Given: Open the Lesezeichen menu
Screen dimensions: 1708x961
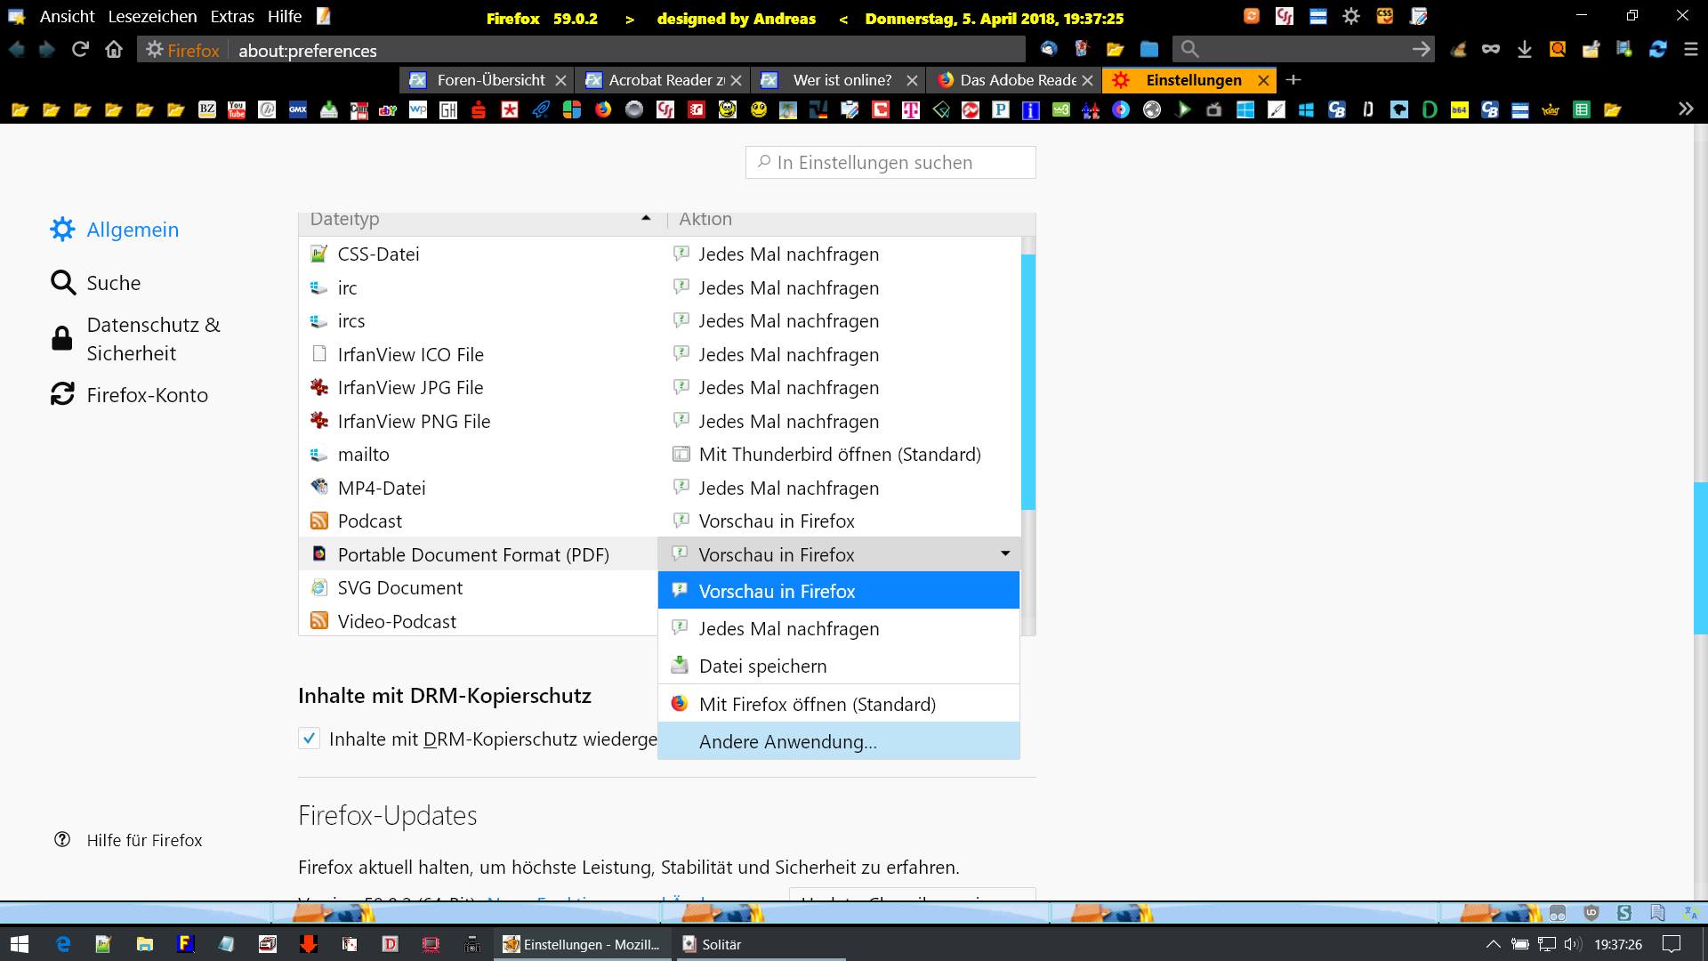Looking at the screenshot, I should (152, 17).
